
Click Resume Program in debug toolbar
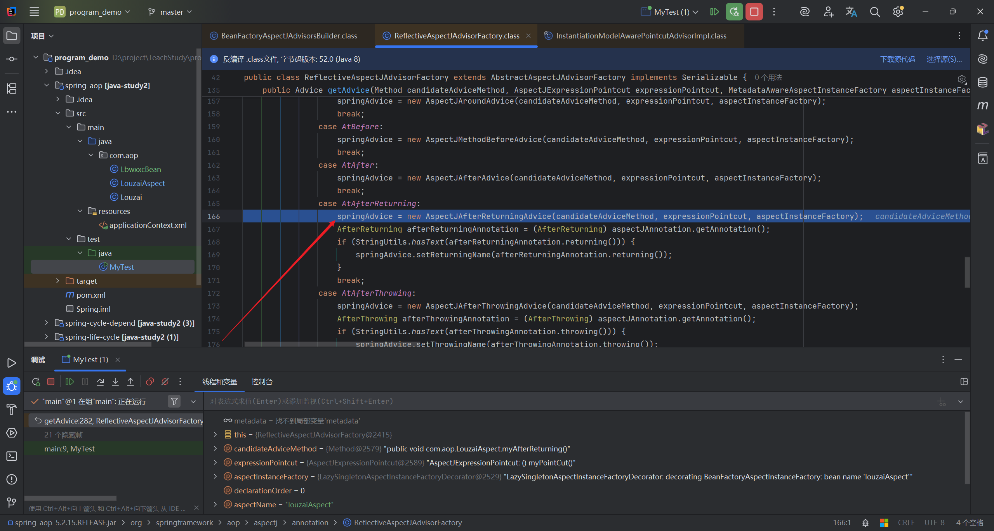coord(70,382)
